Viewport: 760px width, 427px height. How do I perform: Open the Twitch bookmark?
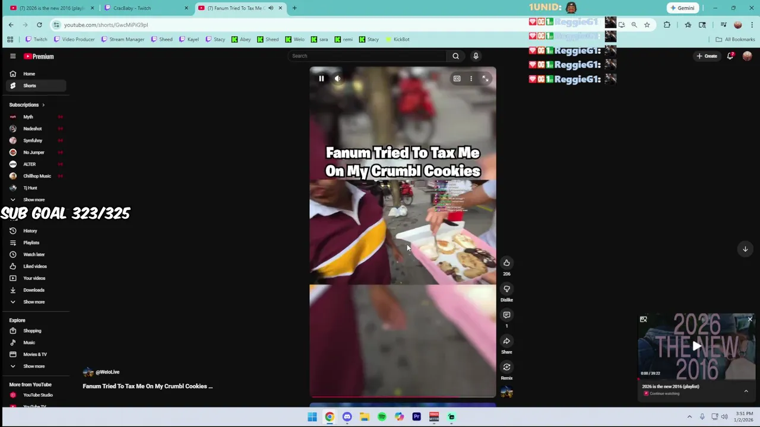pyautogui.click(x=36, y=39)
